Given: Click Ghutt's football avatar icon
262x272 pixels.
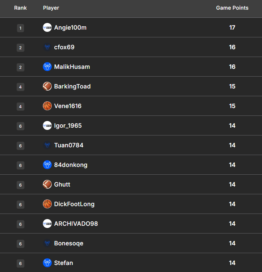Looking at the screenshot, I should (x=47, y=184).
